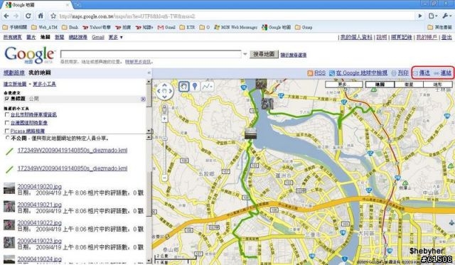Screen dimensions: 455x265
Task: Open new tab with plus button
Action: (77, 5)
